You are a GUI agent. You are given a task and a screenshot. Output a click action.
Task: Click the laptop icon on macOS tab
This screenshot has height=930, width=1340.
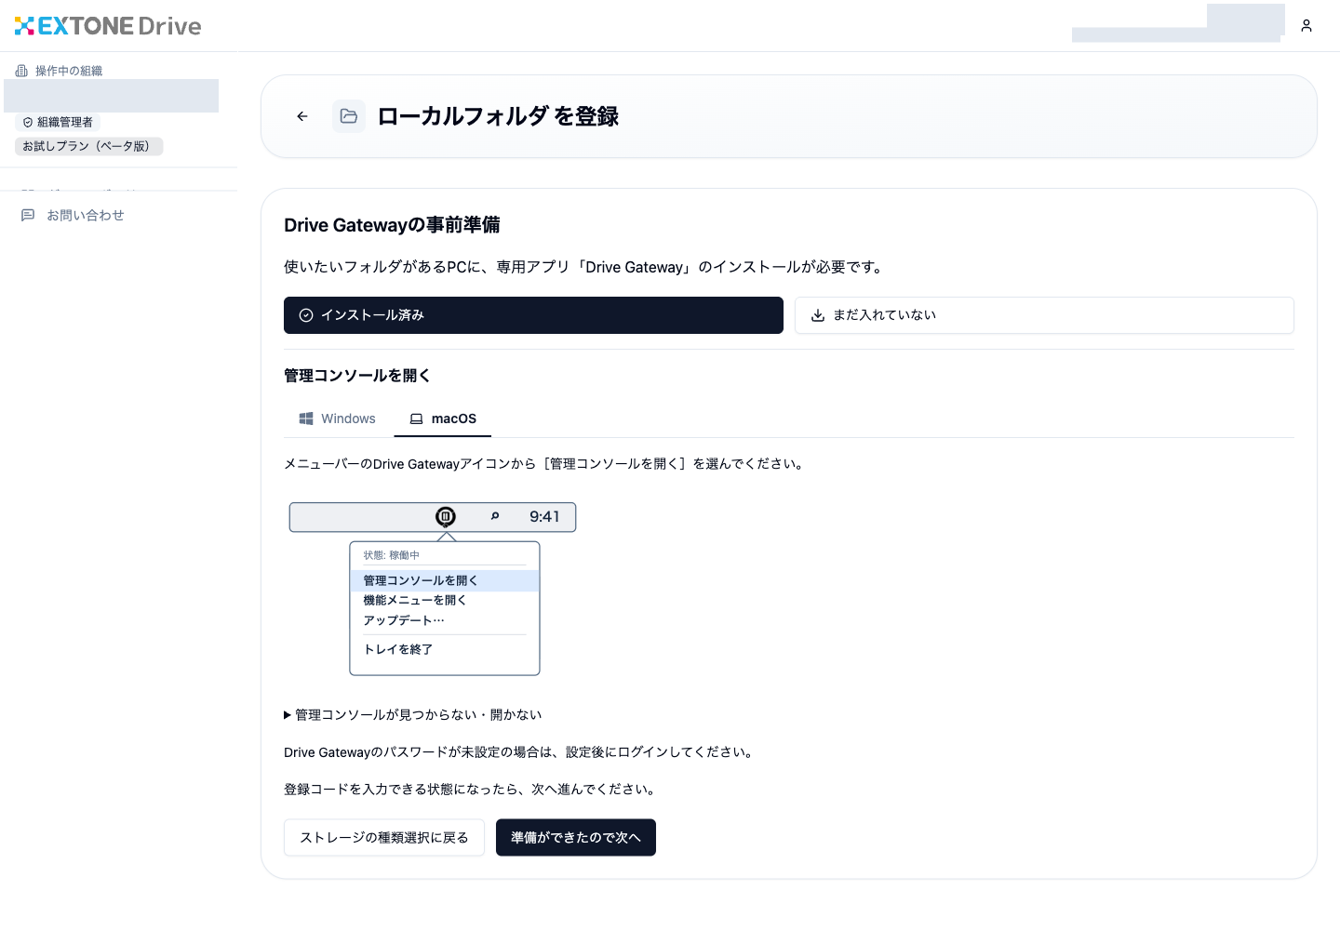pyautogui.click(x=417, y=418)
